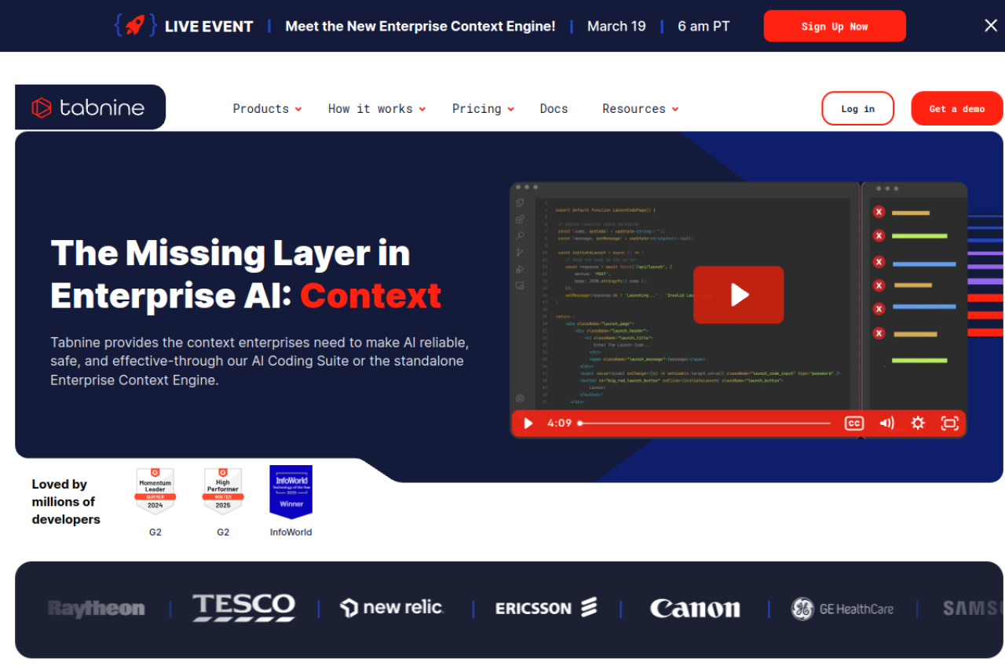This screenshot has height=669, width=1005.
Task: Click the small play icon in the video bar
Action: pos(528,424)
